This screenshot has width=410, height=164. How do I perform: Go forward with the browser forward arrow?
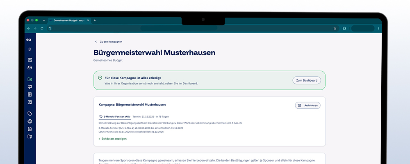(x=35, y=28)
